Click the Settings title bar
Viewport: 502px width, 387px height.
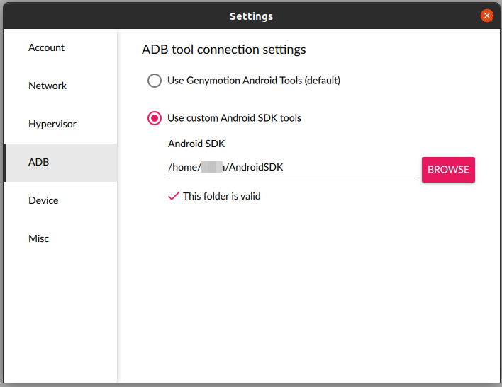251,16
